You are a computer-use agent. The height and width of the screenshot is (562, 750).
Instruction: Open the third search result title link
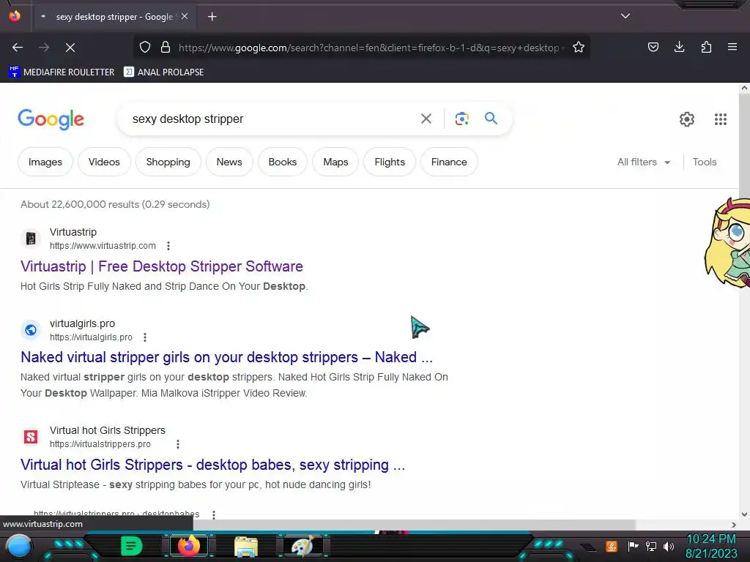click(213, 465)
